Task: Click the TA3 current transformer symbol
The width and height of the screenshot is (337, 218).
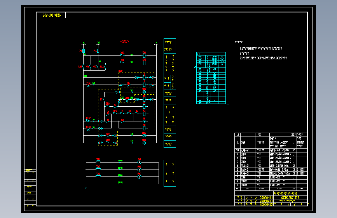Action: point(98,175)
